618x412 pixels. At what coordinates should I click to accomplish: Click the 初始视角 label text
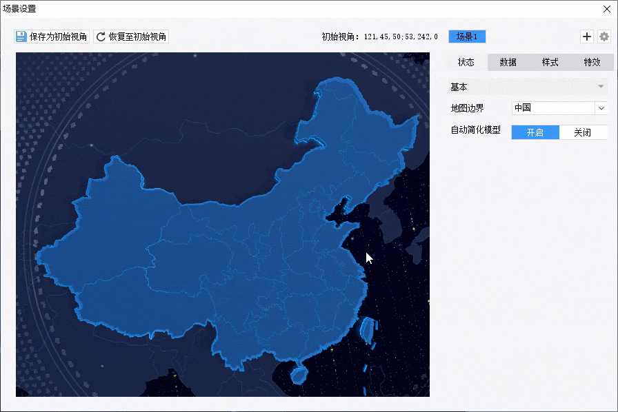[x=341, y=37]
